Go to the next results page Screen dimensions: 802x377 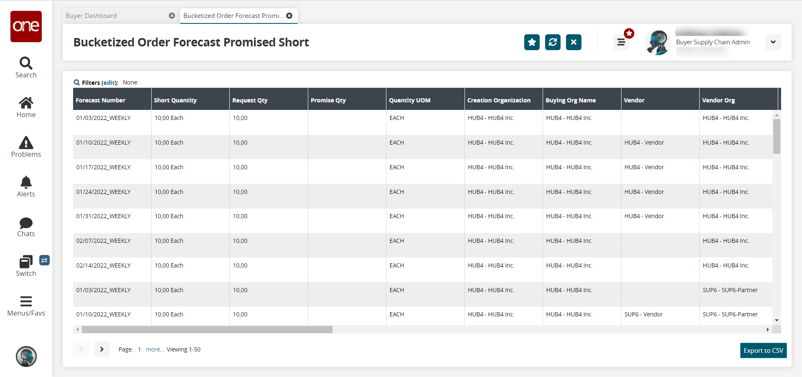pos(102,349)
